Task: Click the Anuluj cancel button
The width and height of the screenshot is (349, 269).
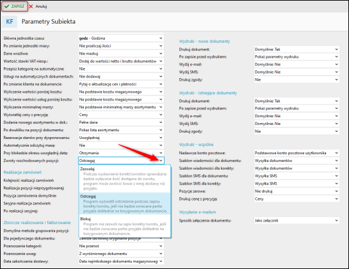Action: 38,6
